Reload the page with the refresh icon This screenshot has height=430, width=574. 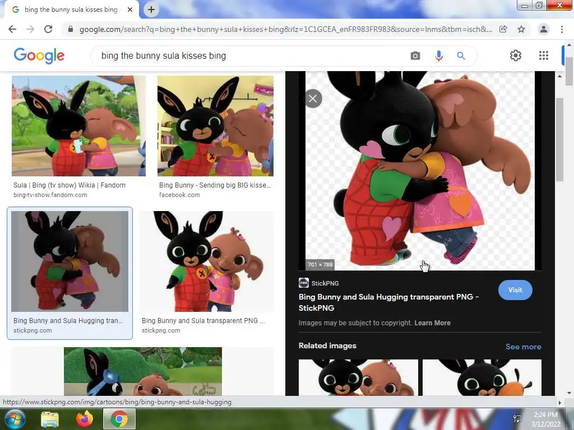[48, 29]
